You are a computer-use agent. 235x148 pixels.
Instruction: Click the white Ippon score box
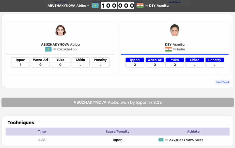[21, 62]
